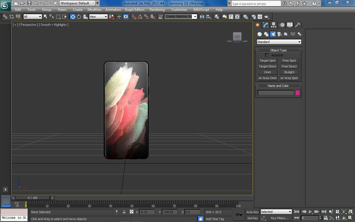Open the Create Selection Set dropdown
Image resolution: width=355 pixels, height=222 pixels.
181,17
